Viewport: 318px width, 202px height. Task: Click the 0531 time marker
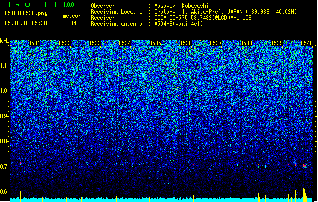[34, 43]
